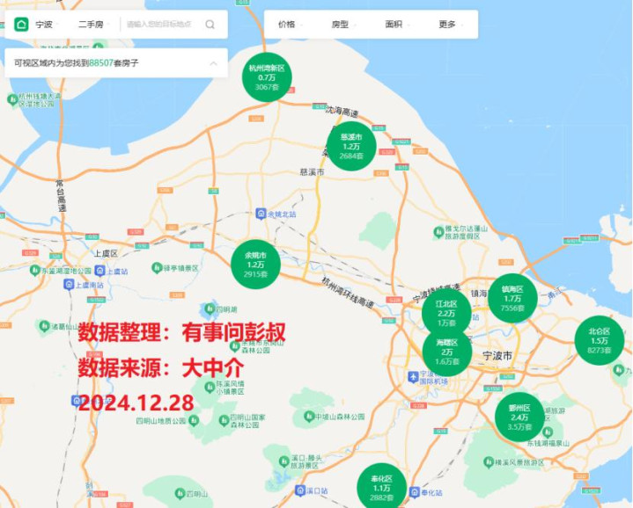Open the 价格 filter dropdown

(290, 25)
